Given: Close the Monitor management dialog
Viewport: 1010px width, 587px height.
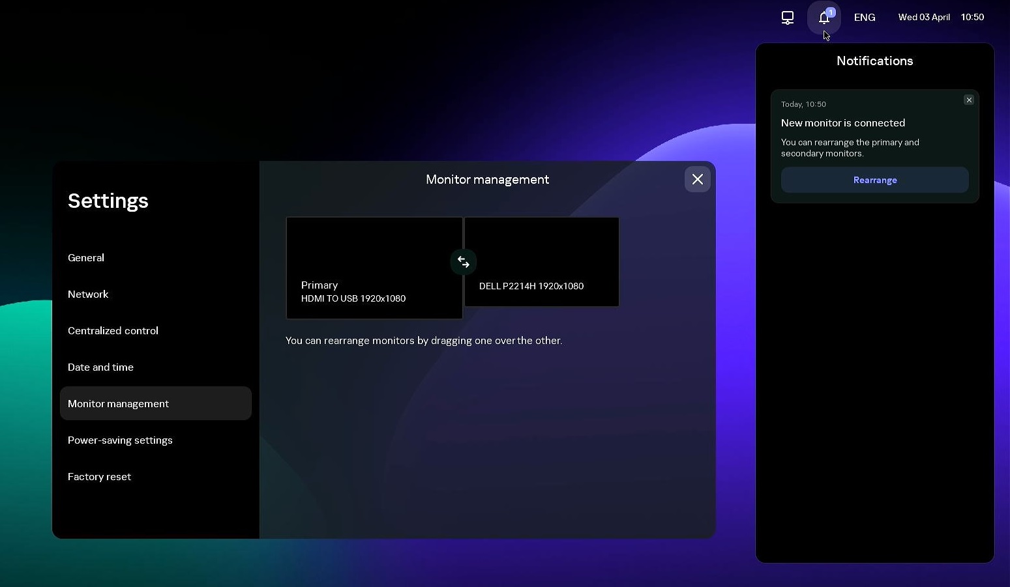Looking at the screenshot, I should pos(697,179).
